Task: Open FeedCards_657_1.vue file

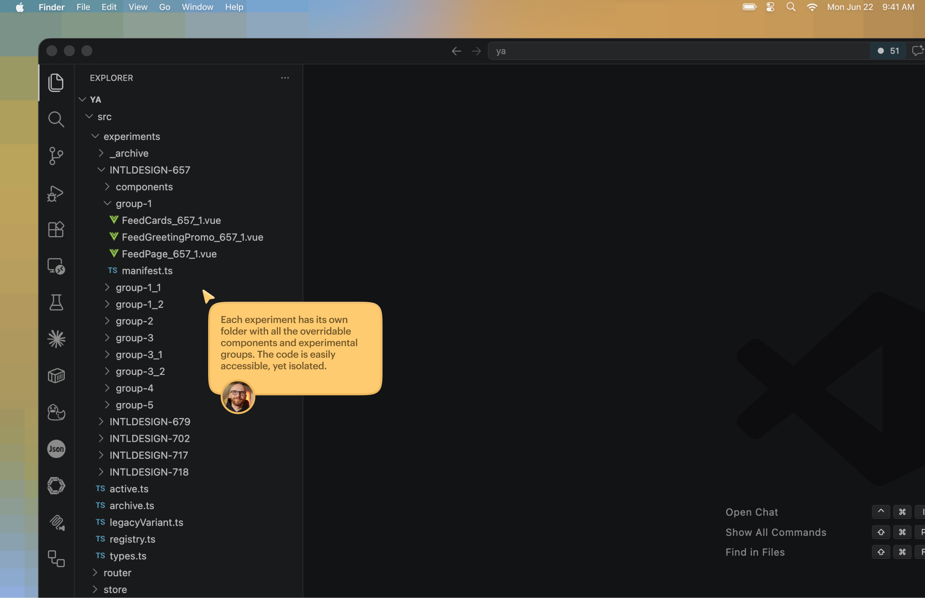Action: [x=171, y=220]
